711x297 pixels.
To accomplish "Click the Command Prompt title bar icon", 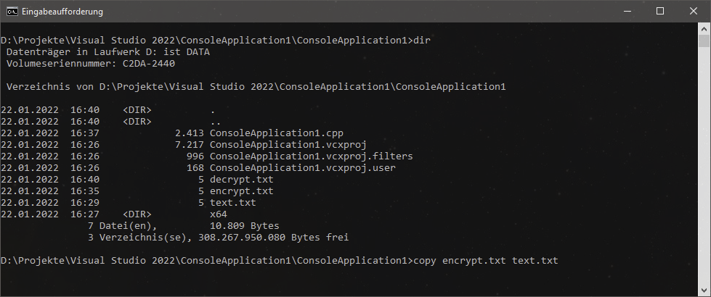I will click(x=12, y=12).
